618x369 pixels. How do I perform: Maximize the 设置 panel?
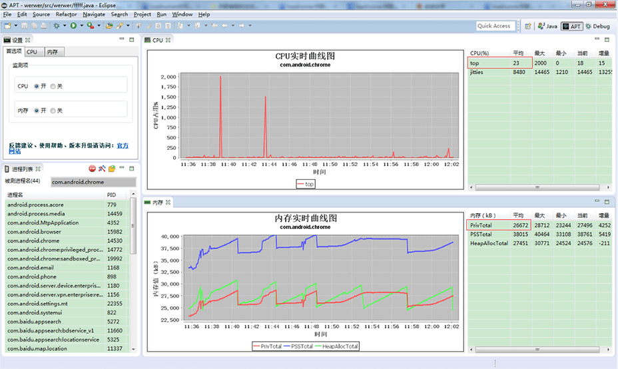click(132, 39)
